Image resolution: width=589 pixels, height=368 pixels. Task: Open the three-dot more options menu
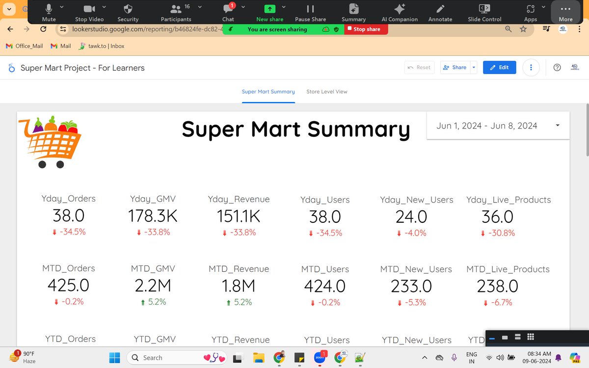(531, 68)
